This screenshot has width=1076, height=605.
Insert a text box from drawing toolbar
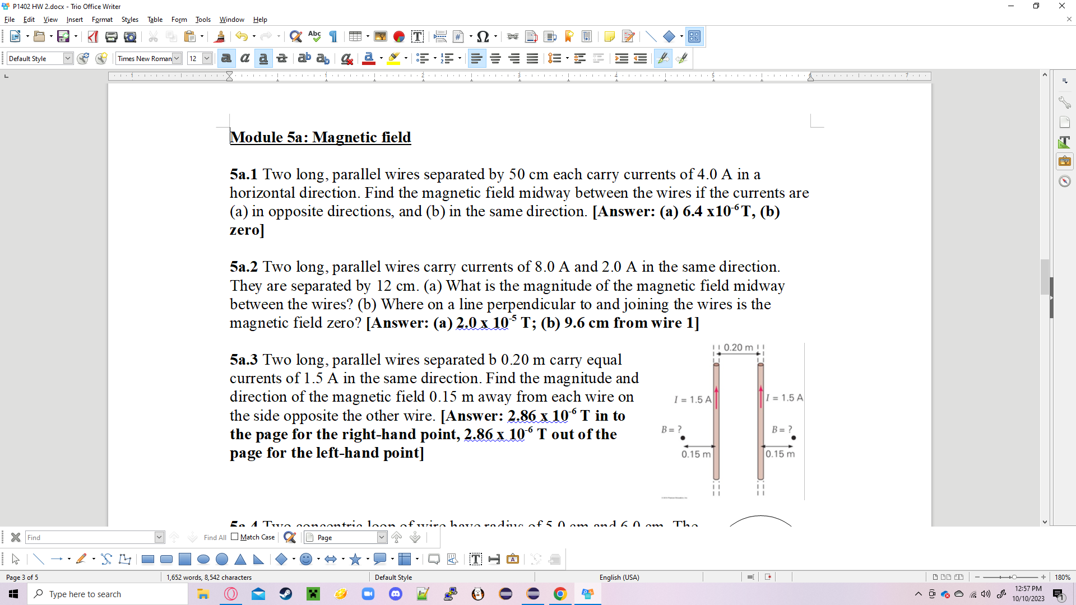[x=476, y=559]
